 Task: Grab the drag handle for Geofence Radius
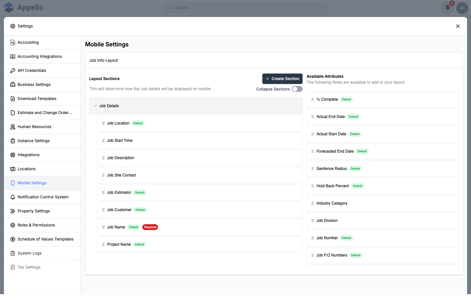pos(313,169)
